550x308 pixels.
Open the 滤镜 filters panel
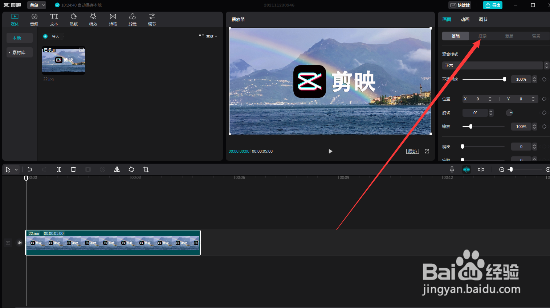[x=133, y=20]
